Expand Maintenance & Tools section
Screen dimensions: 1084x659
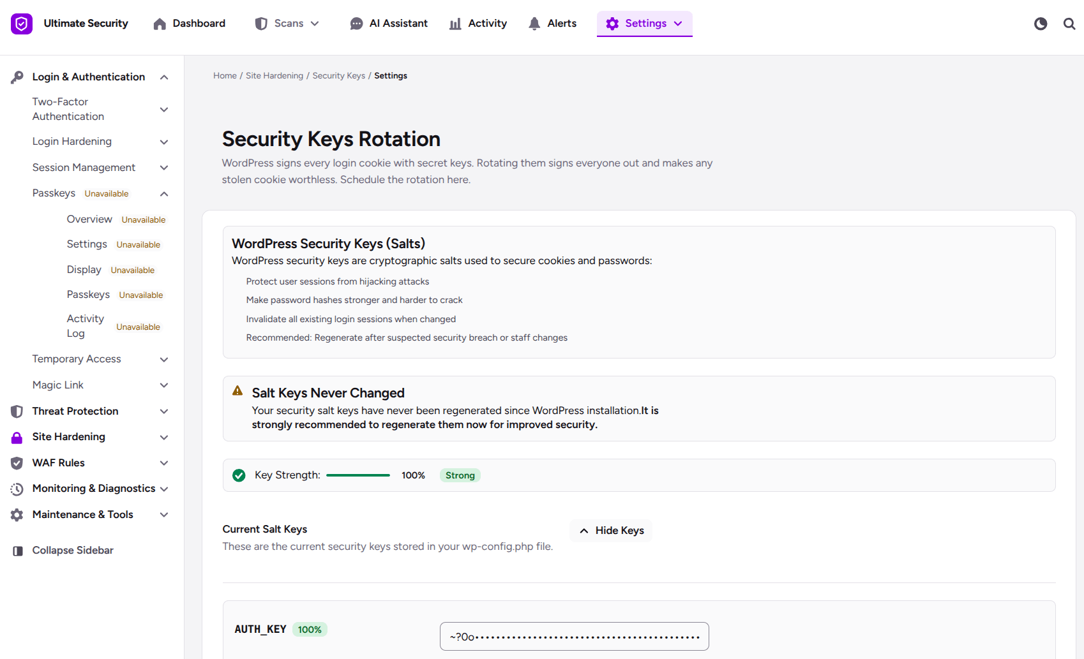click(x=164, y=515)
